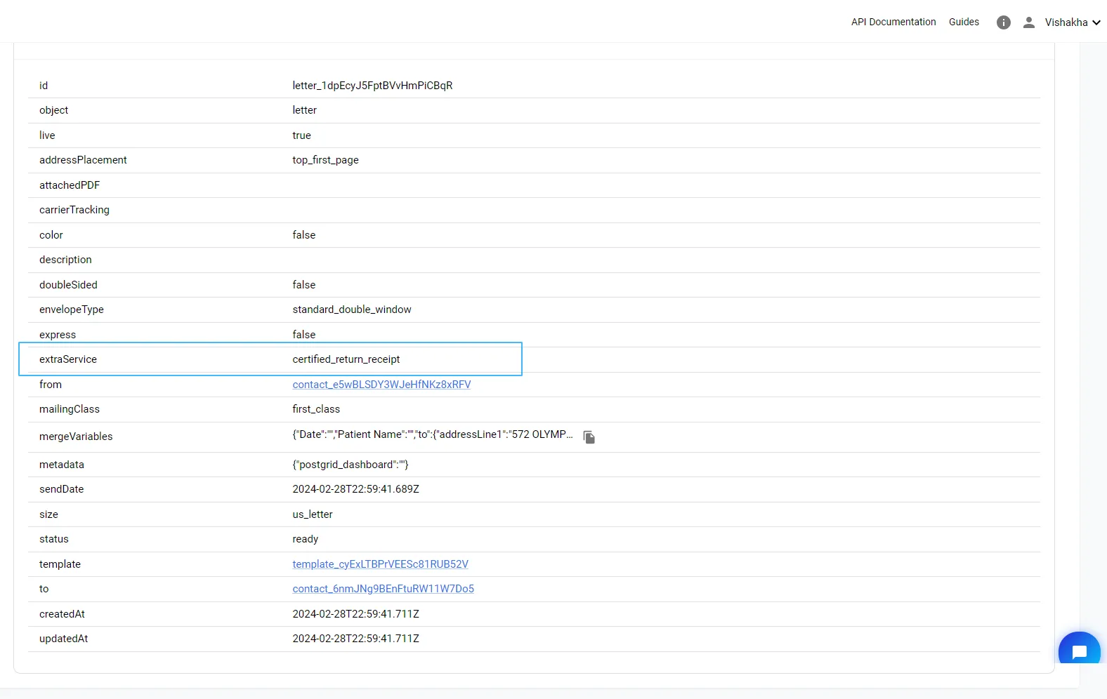Click the first_class mailing class value

pos(316,409)
